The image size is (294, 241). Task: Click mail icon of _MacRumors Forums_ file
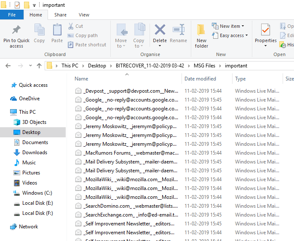78,153
